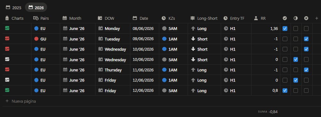Uncheck win checkbox in Monday row
The width and height of the screenshot is (321, 117).
click(x=285, y=29)
